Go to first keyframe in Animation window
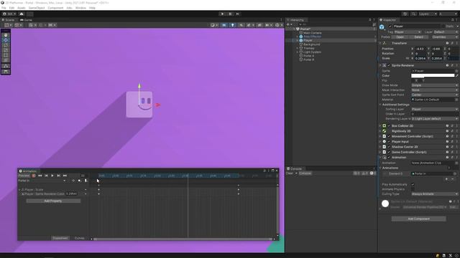 tap(40, 176)
